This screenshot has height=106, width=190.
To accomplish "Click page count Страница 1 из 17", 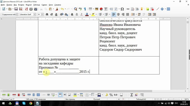I will 8,99.
